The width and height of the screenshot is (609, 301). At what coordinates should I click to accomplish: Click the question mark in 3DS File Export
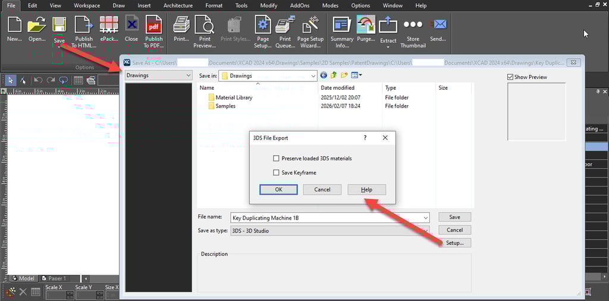tap(365, 138)
